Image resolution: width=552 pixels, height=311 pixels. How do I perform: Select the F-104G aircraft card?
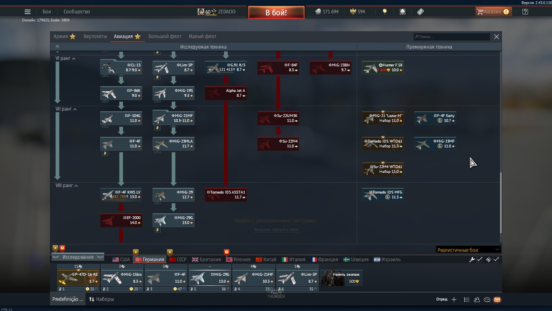(121, 118)
